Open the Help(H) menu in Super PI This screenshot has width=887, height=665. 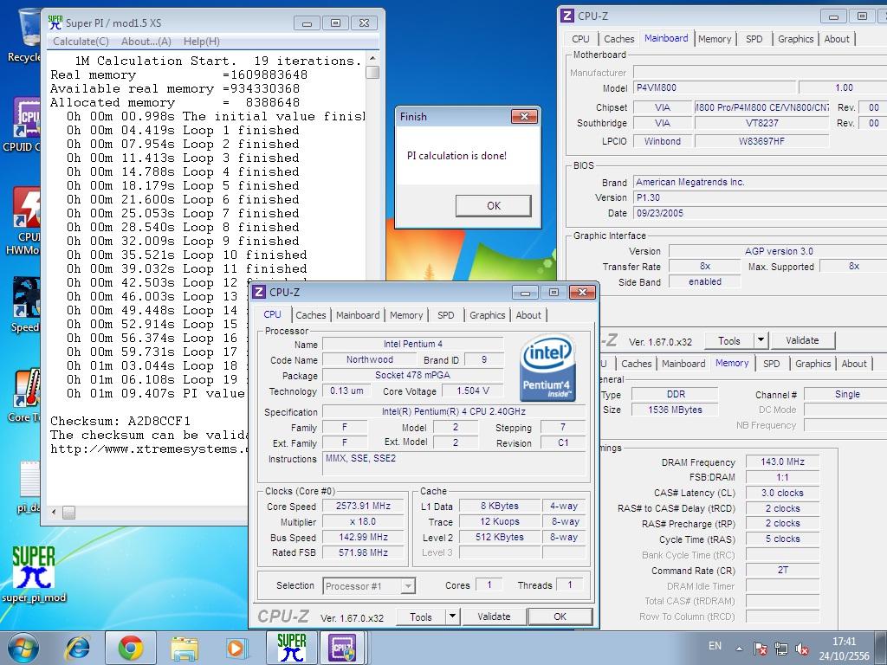coord(201,42)
